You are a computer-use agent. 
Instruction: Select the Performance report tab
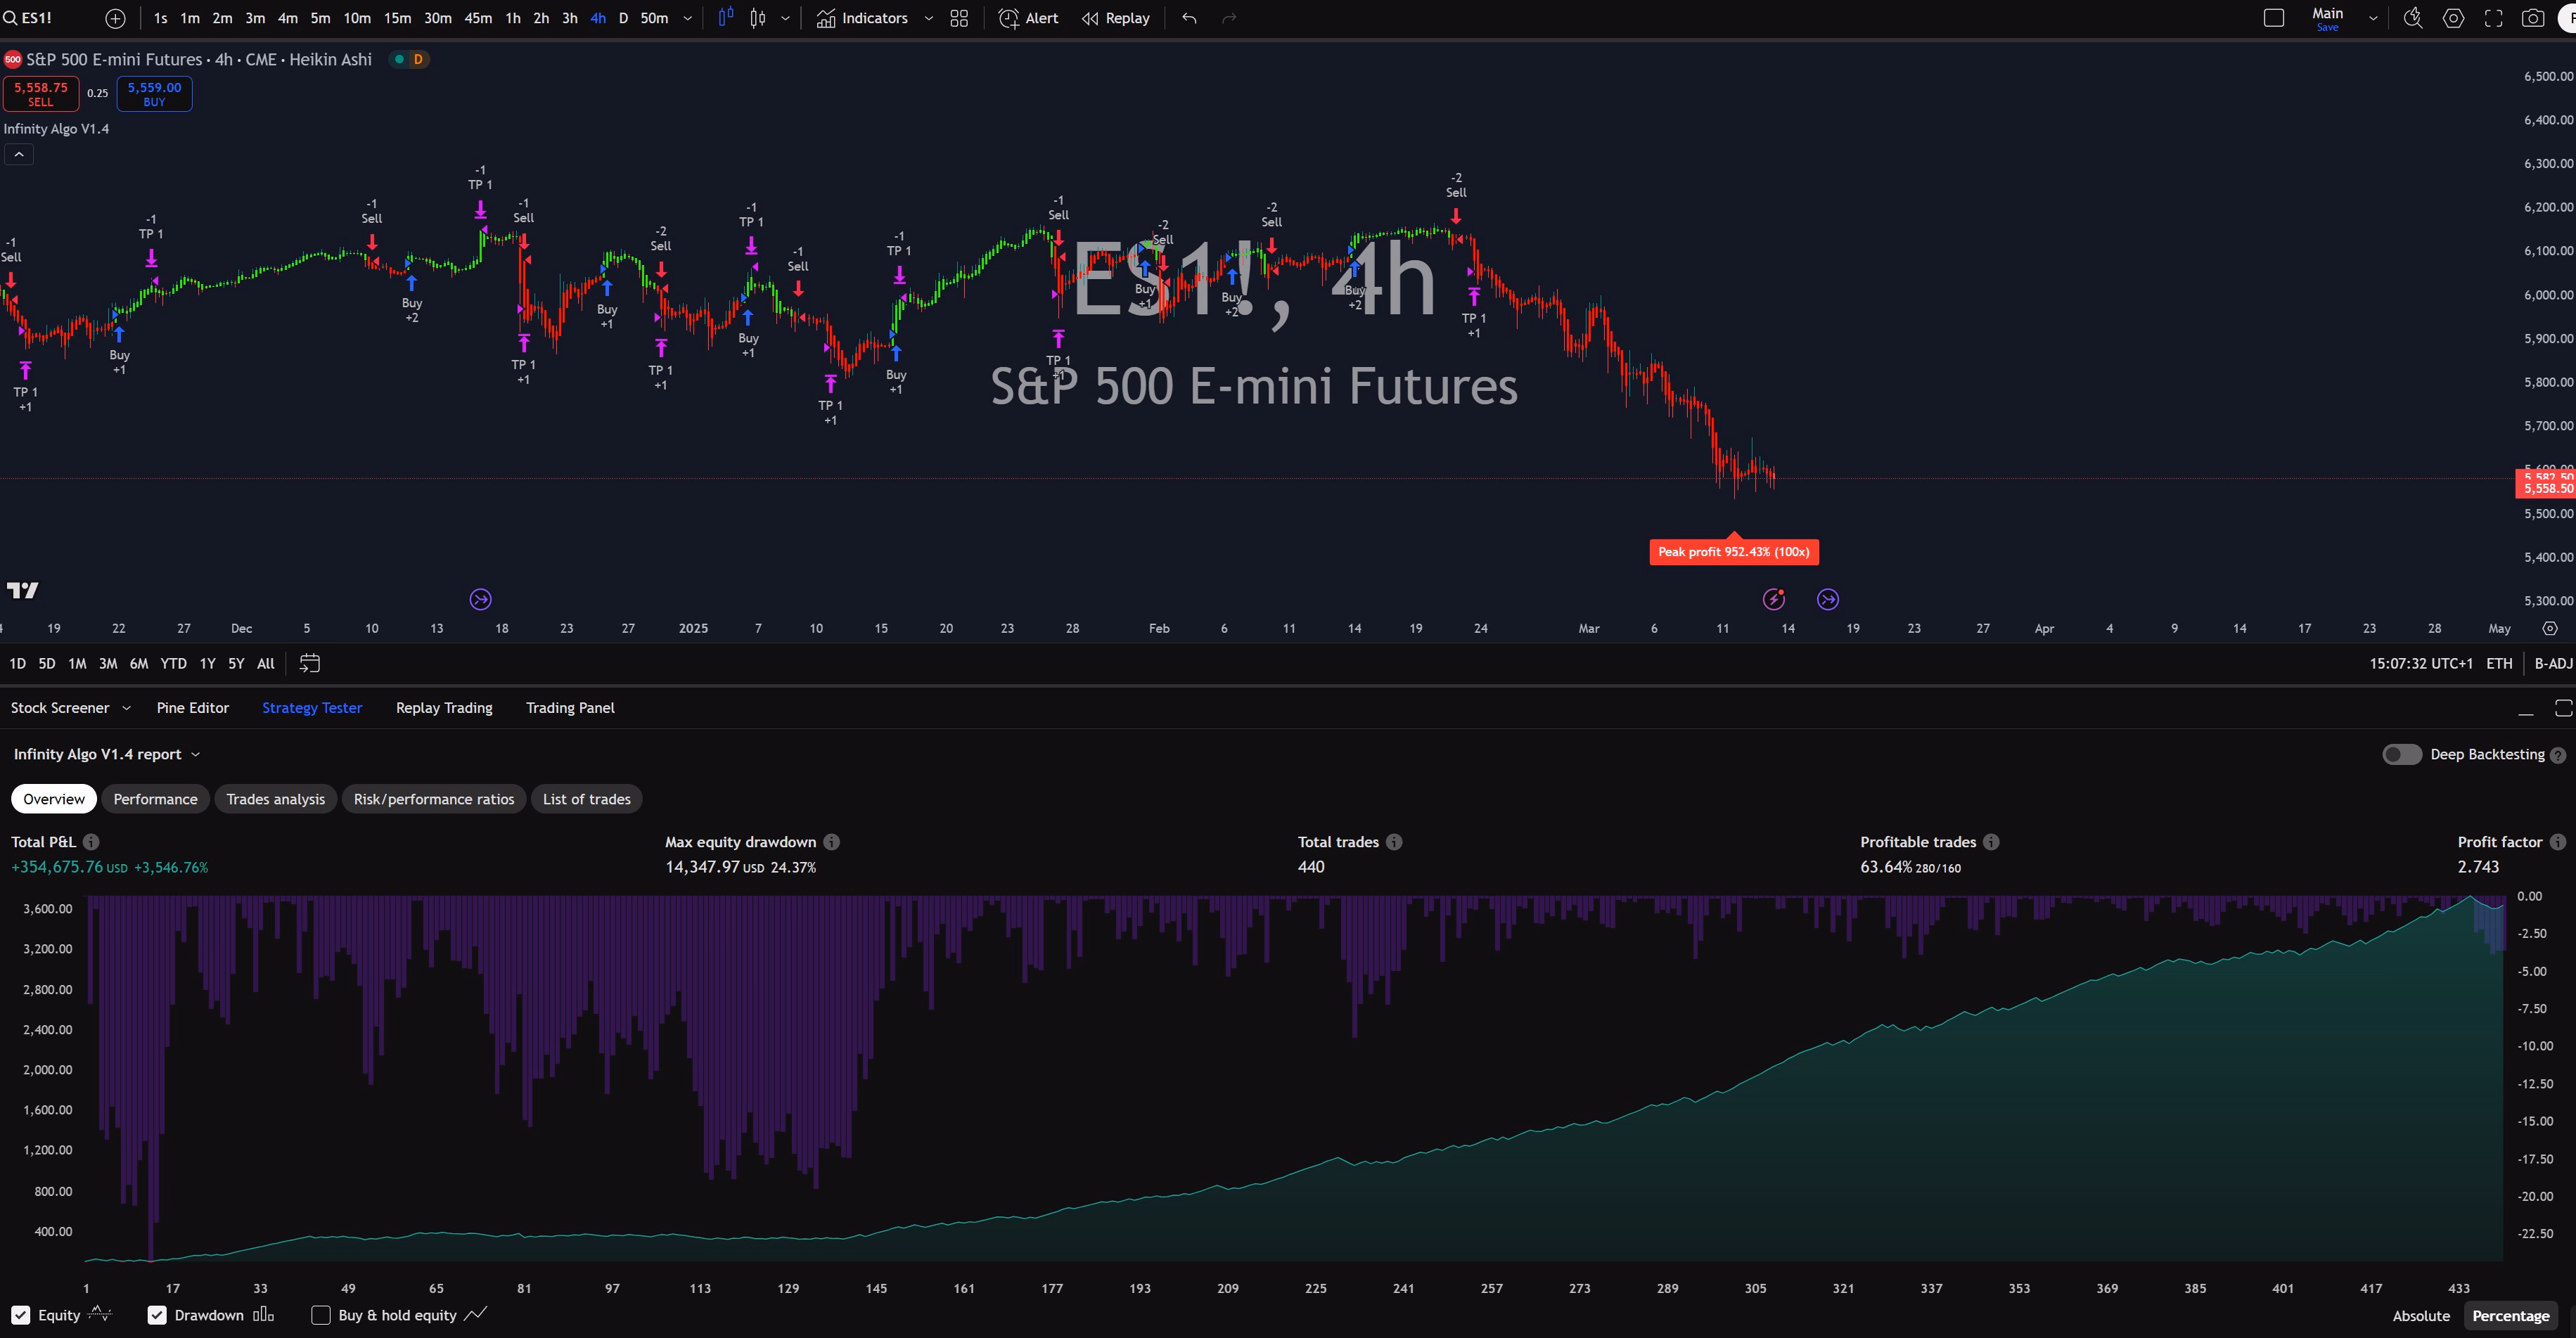(x=155, y=800)
